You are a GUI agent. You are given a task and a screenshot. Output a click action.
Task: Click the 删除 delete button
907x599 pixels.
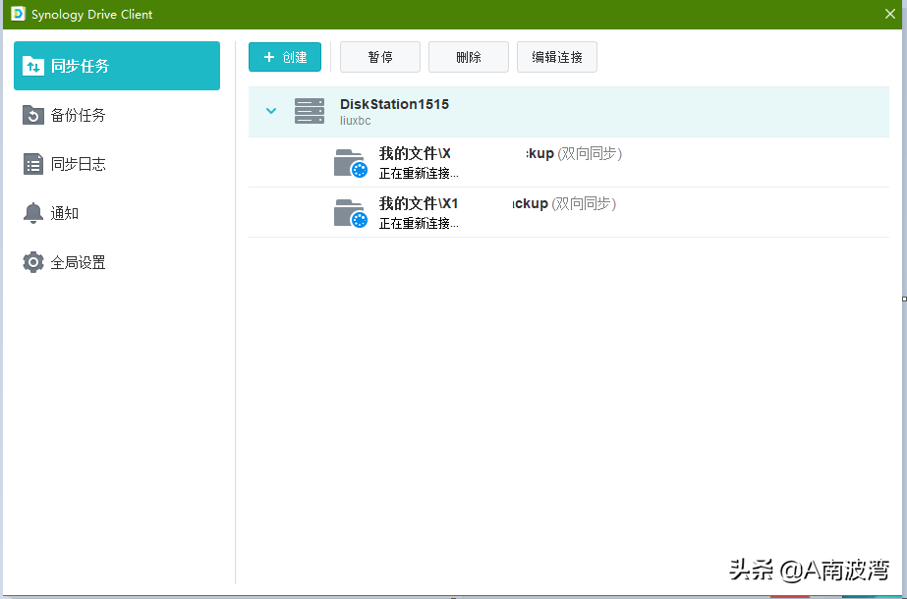[x=469, y=57]
